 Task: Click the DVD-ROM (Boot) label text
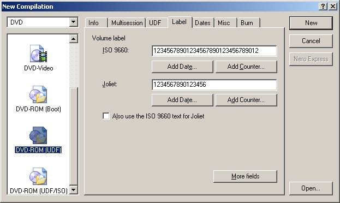coord(38,109)
